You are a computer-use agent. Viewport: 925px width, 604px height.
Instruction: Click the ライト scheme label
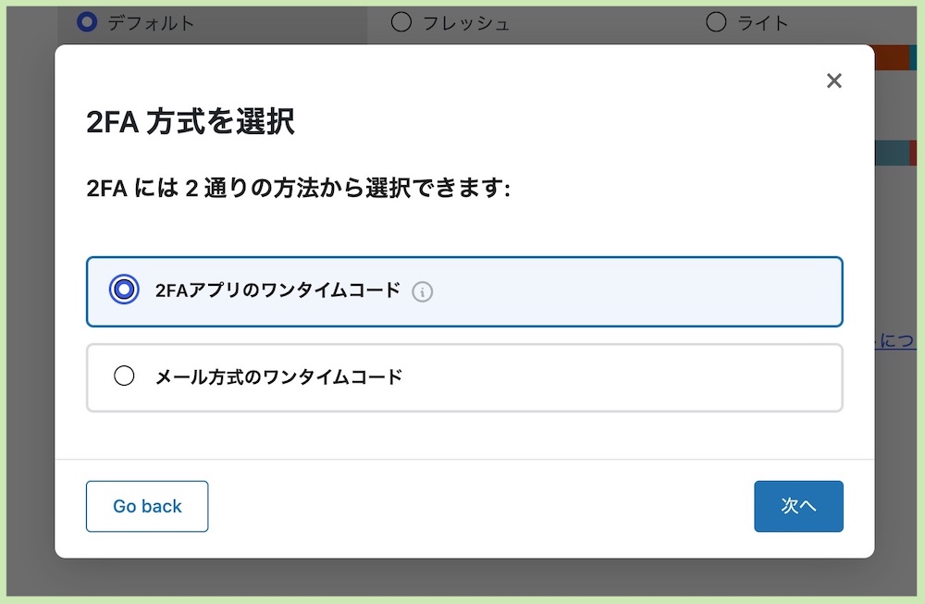tap(763, 23)
